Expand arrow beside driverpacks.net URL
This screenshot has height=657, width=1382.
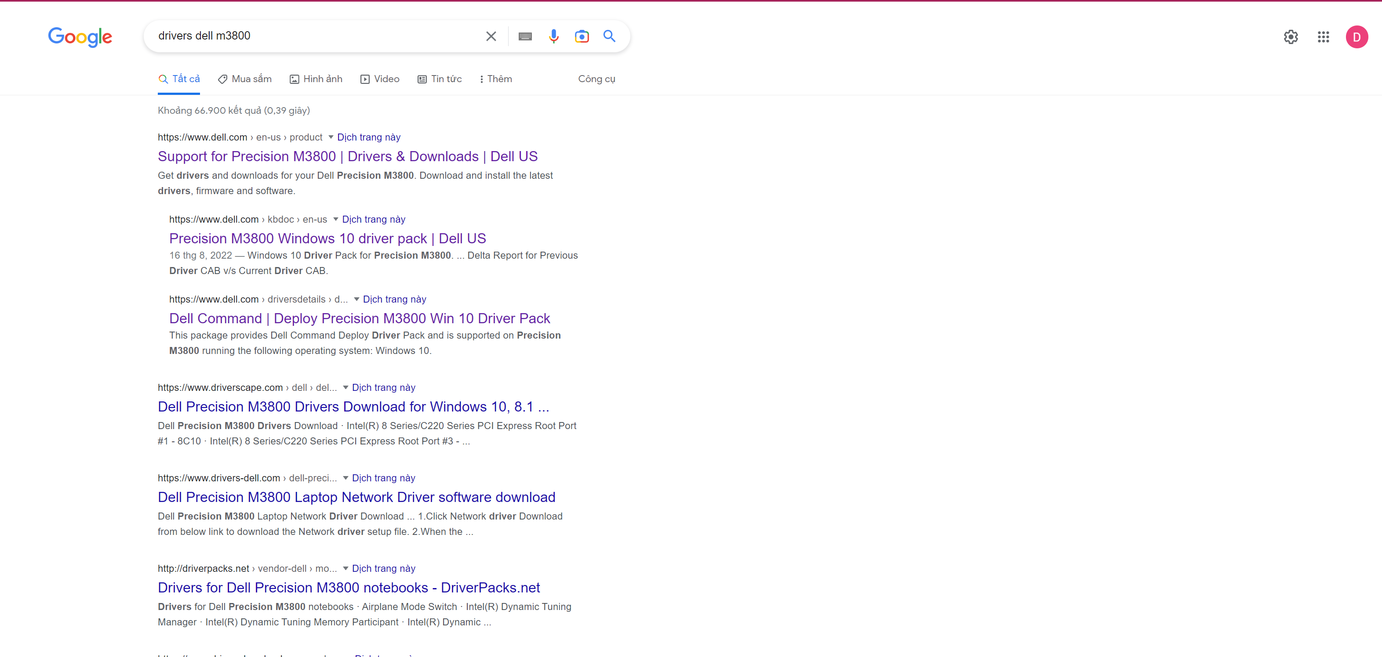click(346, 568)
